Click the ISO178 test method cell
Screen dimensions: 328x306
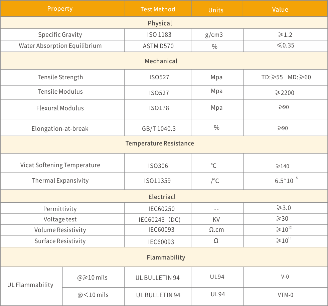coord(159,108)
